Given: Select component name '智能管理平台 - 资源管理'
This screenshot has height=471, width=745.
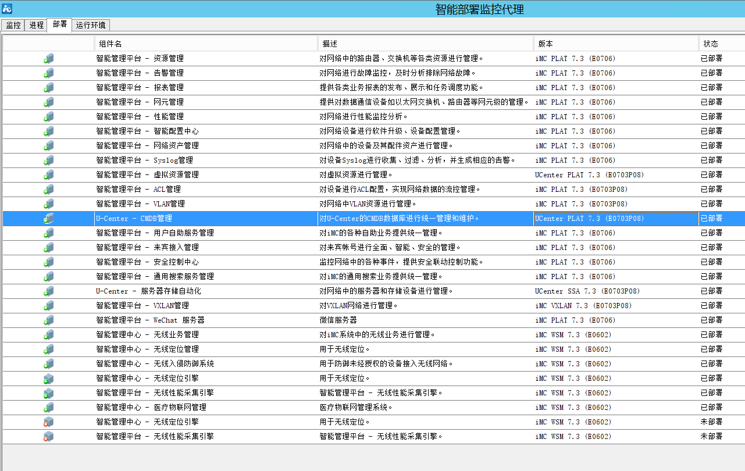Looking at the screenshot, I should tap(140, 58).
